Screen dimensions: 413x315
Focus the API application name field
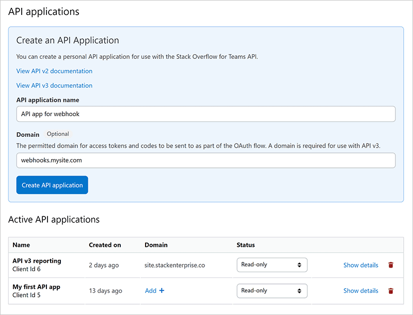tap(205, 114)
